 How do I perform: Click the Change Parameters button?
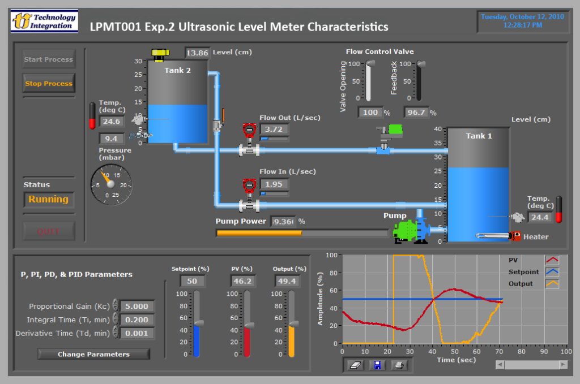(93, 354)
